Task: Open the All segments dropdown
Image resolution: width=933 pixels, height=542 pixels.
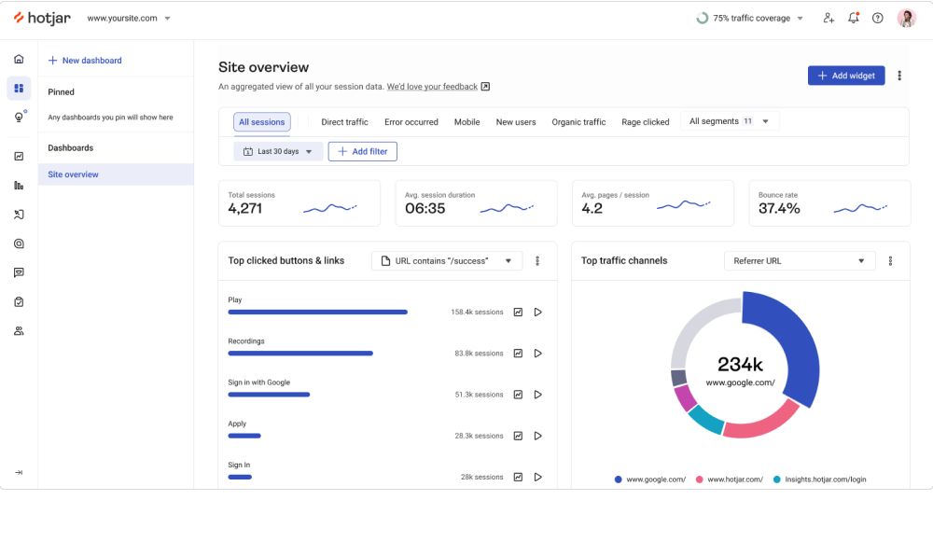Action: tap(729, 121)
